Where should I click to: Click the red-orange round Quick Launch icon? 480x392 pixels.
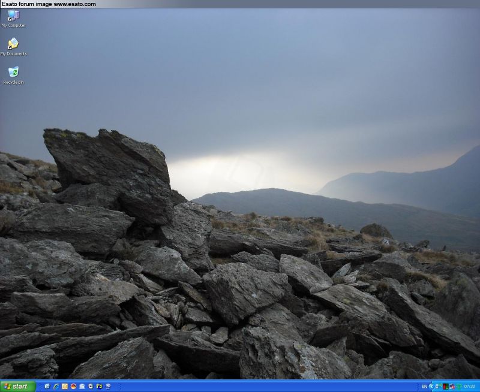click(x=73, y=387)
